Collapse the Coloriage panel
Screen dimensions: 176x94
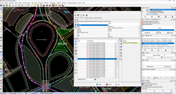tap(142, 81)
